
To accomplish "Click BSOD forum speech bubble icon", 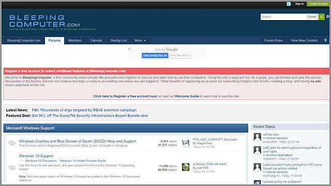I will click(11, 143).
